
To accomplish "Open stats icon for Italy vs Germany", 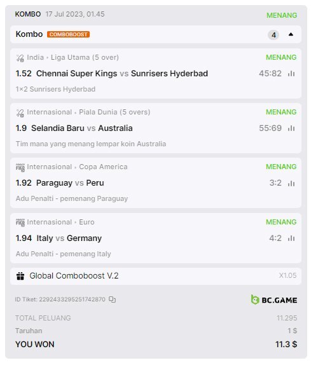I will click(291, 238).
